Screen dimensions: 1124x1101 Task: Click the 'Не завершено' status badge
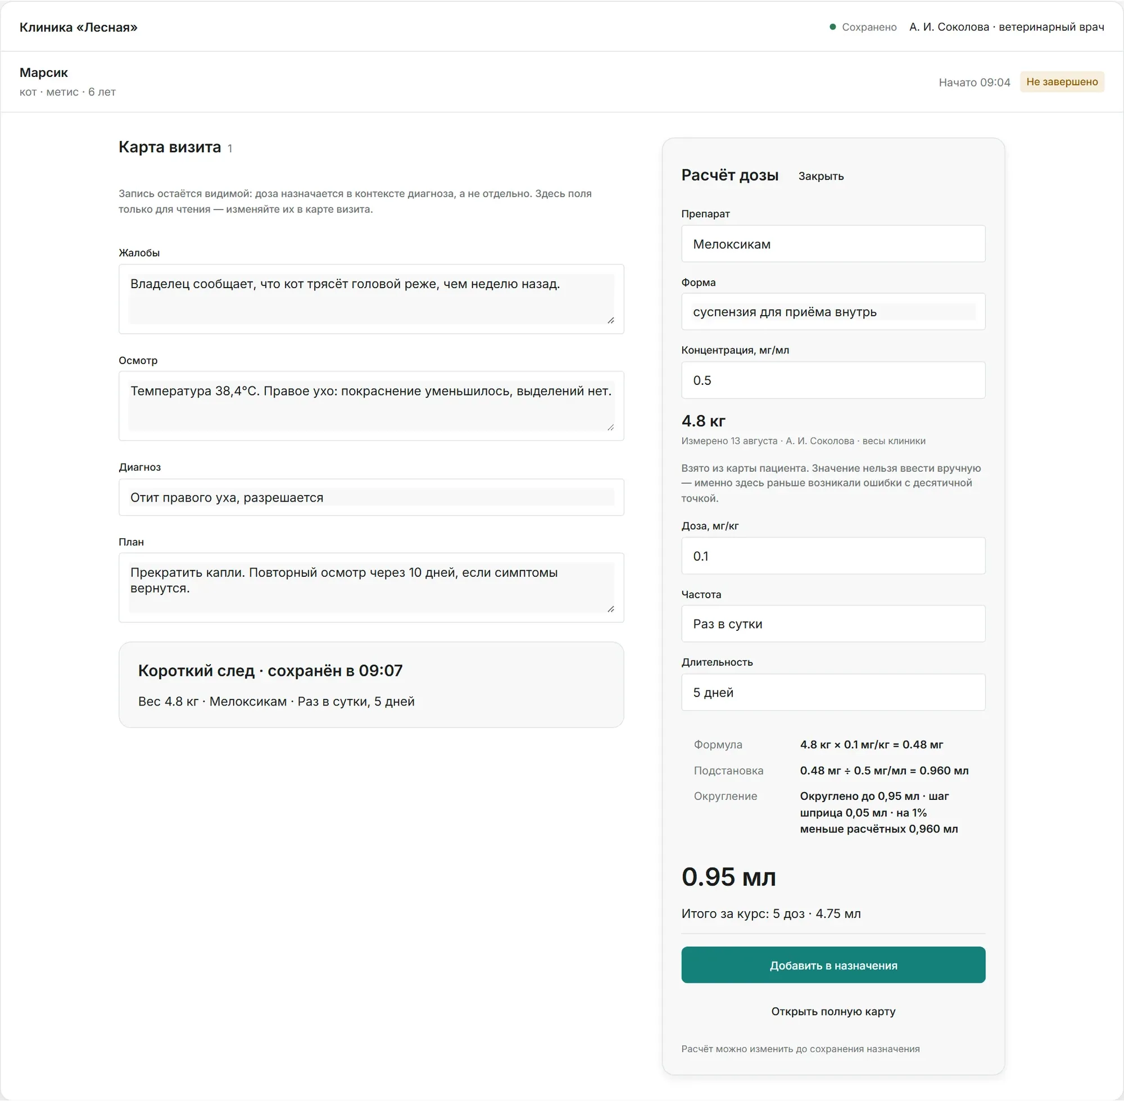(x=1062, y=81)
